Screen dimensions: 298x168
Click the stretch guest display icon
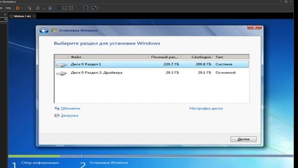coord(94,8)
